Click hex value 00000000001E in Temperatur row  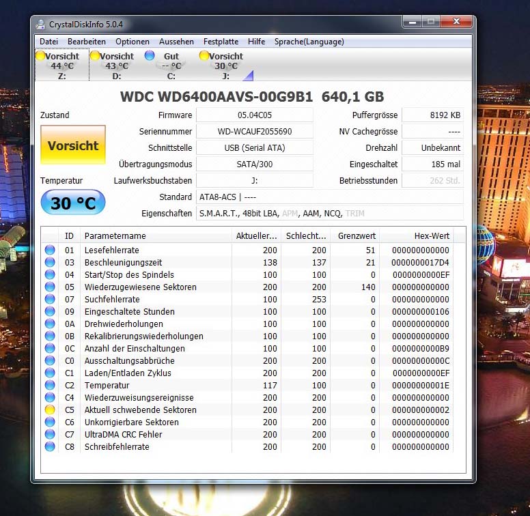[x=421, y=386]
